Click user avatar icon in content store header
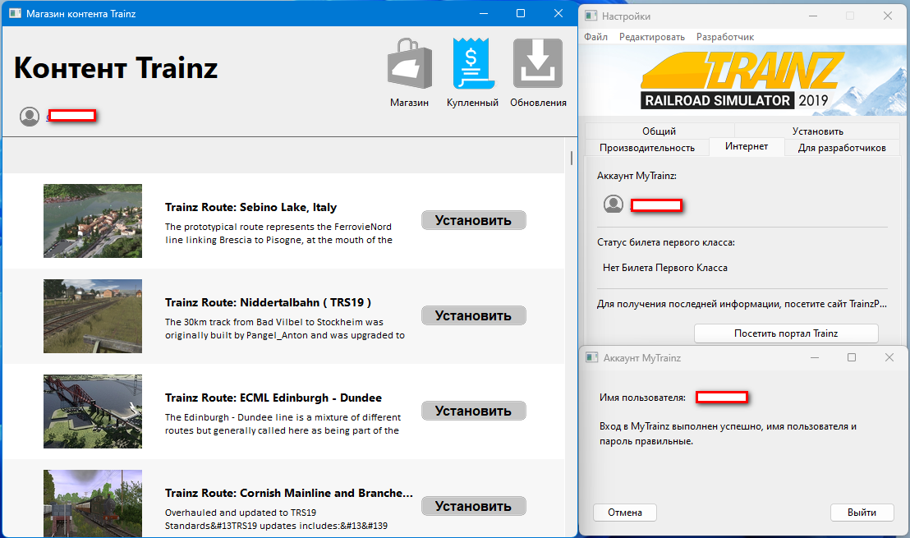The height and width of the screenshot is (538, 910). click(x=30, y=116)
